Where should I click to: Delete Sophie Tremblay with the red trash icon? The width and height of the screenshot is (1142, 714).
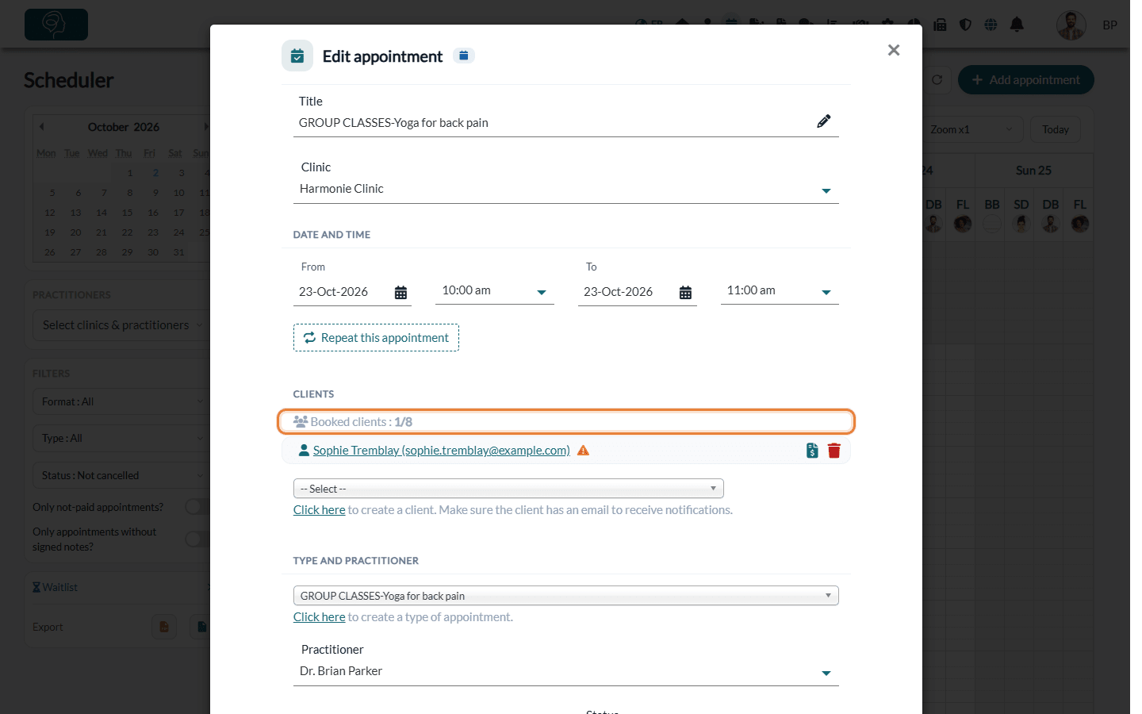point(834,451)
